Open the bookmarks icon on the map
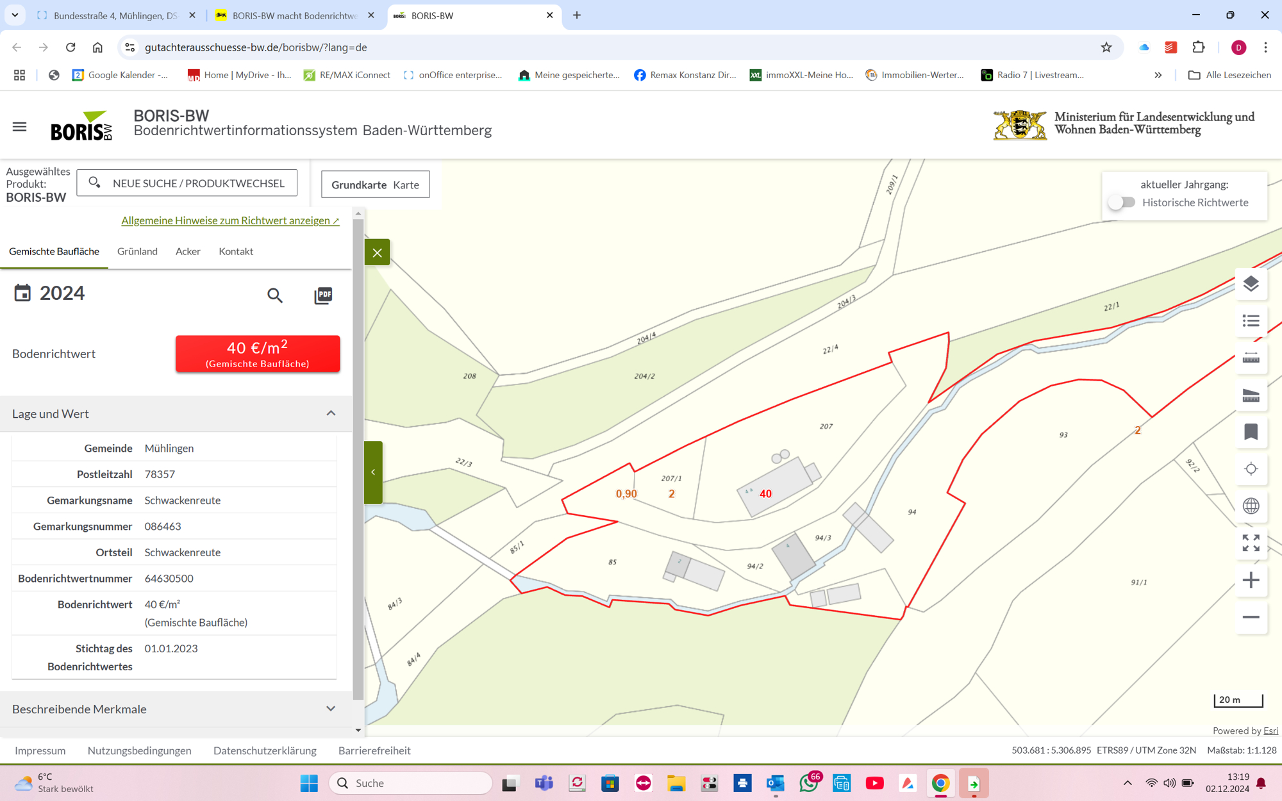Image resolution: width=1282 pixels, height=801 pixels. pyautogui.click(x=1251, y=432)
